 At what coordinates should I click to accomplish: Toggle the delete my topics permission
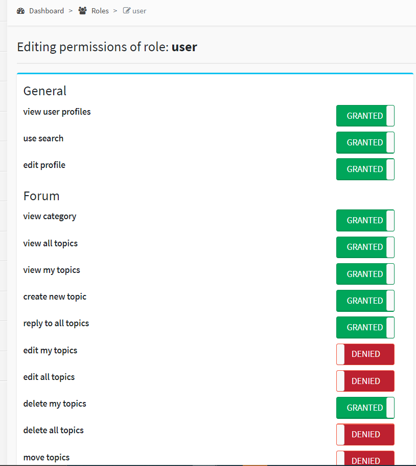365,408
